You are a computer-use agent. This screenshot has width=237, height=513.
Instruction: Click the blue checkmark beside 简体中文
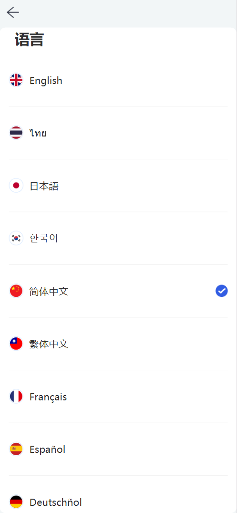[222, 291]
